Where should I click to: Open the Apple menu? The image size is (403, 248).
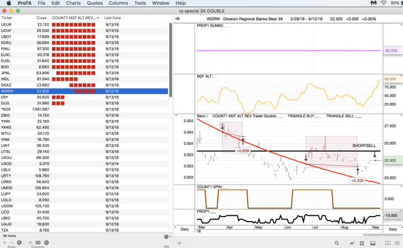coord(8,3)
